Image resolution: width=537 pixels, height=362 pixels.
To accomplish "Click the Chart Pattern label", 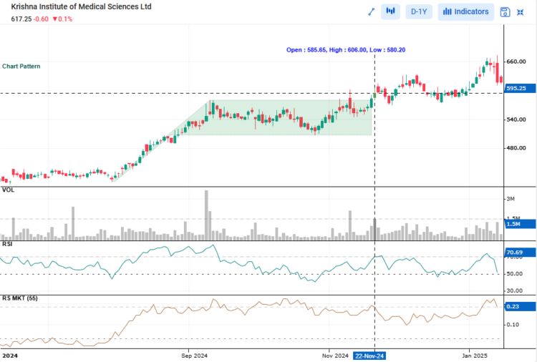I will tap(21, 66).
